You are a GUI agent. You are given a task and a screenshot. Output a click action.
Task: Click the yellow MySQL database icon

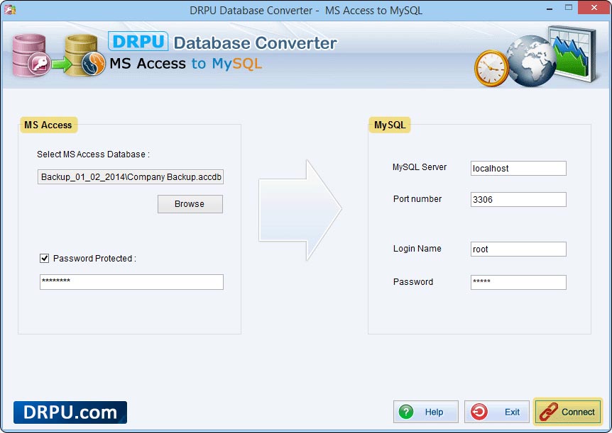(84, 55)
